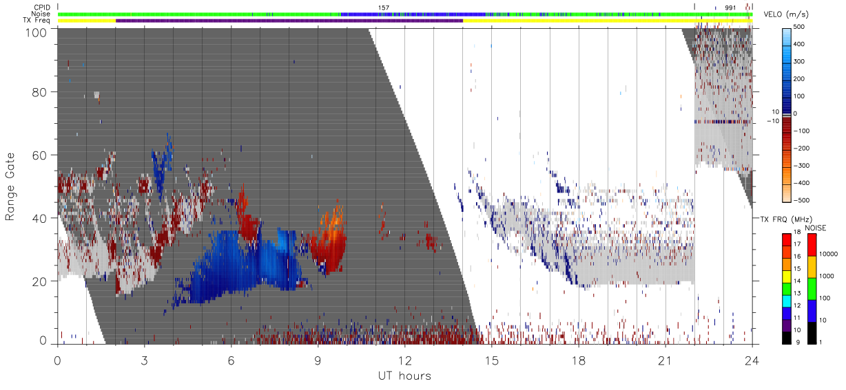The image size is (846, 390).
Task: Select CPID value 991
Action: (x=730, y=8)
